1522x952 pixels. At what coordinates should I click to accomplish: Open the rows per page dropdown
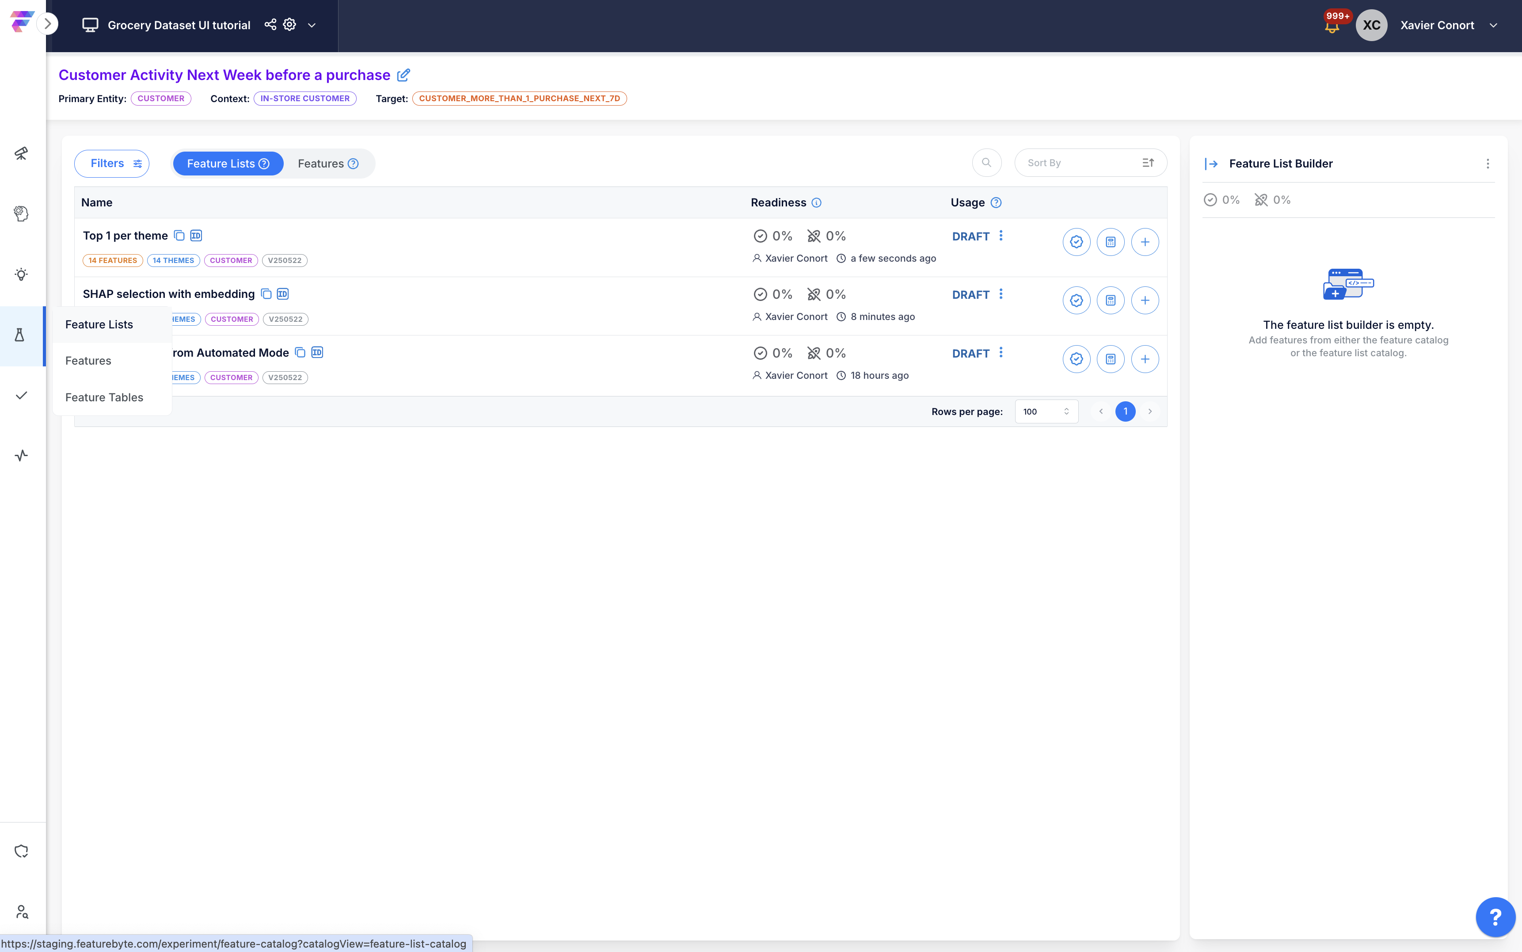pyautogui.click(x=1046, y=412)
